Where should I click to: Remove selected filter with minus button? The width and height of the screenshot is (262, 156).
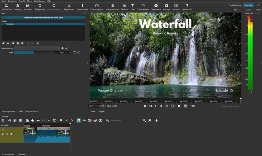click(x=8, y=43)
